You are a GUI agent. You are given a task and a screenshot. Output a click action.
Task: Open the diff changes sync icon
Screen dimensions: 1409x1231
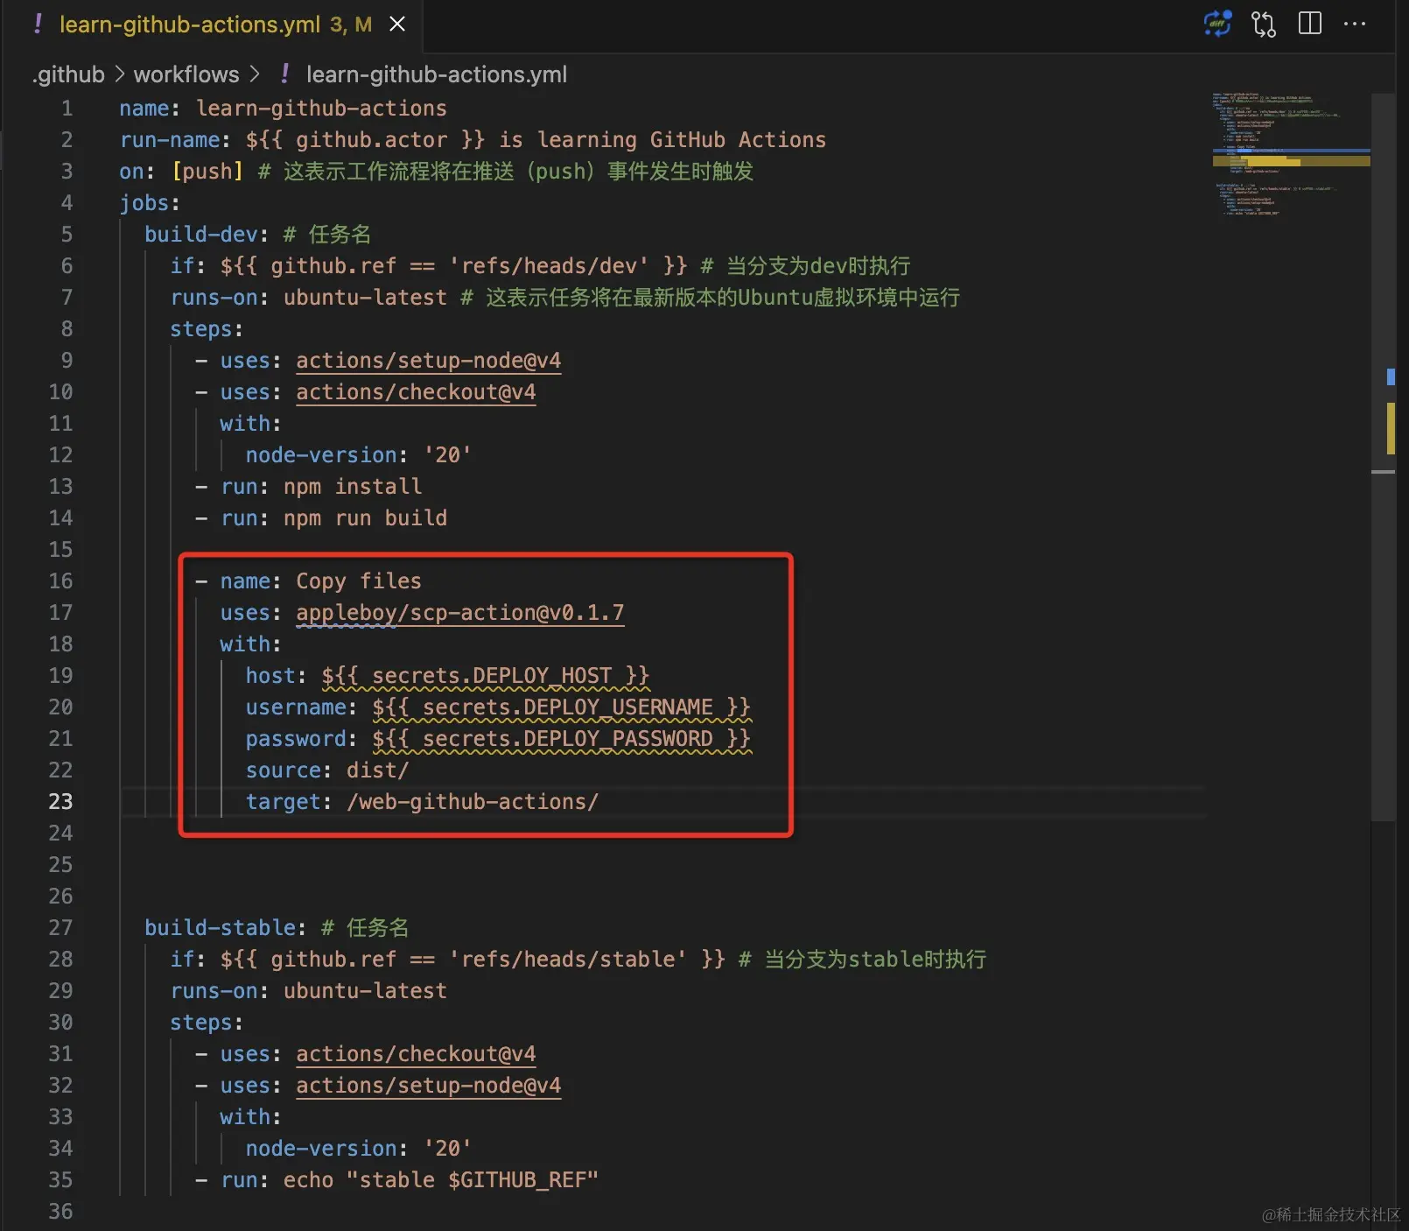(x=1217, y=24)
